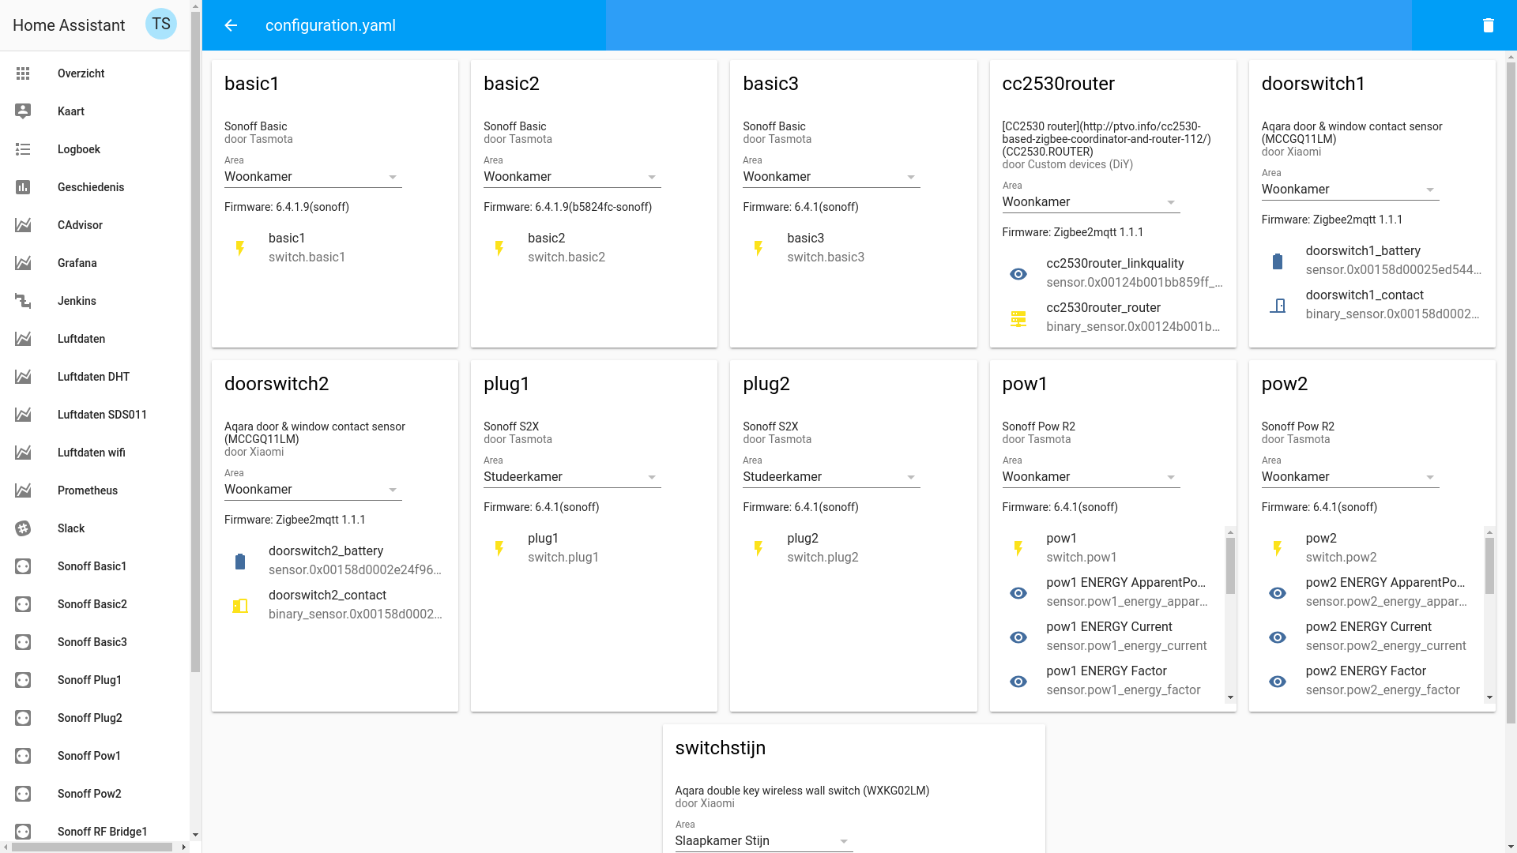The width and height of the screenshot is (1517, 853).
Task: Open Area dropdown for plug1
Action: tap(572, 477)
